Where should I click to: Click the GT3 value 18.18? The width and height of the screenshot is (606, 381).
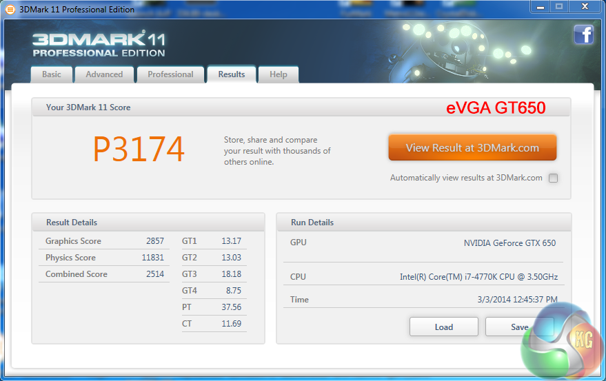coord(231,274)
